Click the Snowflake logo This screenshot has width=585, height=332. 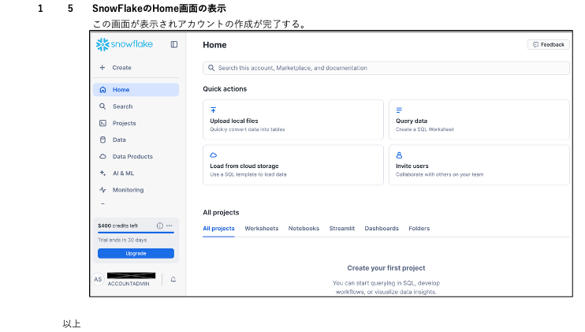(125, 44)
